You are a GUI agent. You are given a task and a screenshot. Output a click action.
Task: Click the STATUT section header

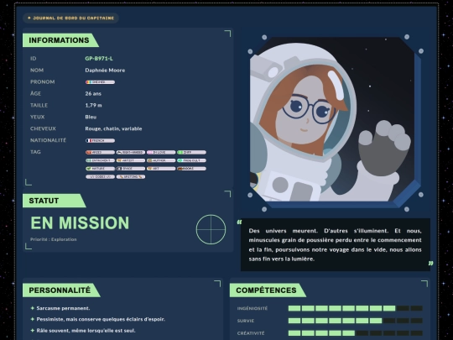point(55,201)
